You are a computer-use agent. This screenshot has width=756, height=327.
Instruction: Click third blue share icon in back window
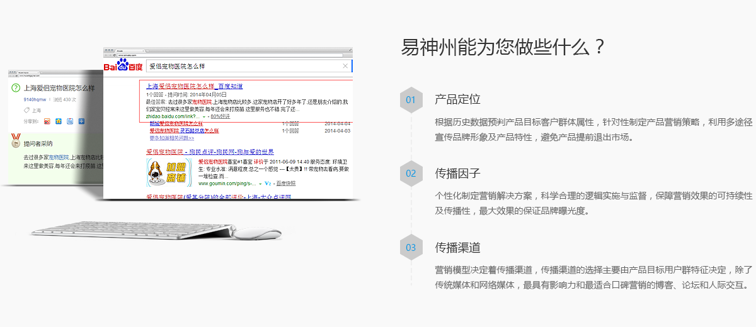pos(70,121)
